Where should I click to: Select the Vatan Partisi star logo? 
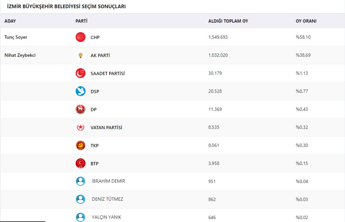81,127
